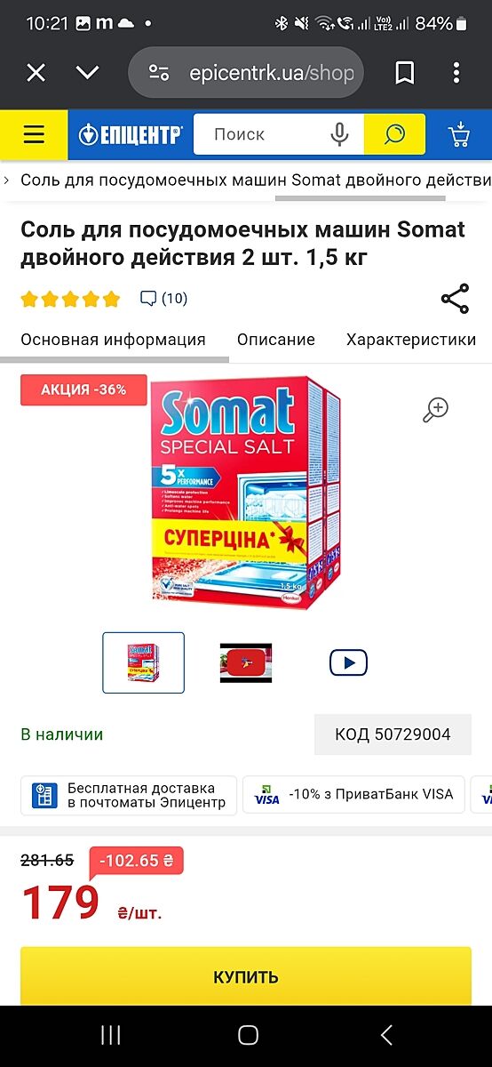Image resolution: width=492 pixels, height=1067 pixels.
Task: Start voice search with microphone icon
Action: 339,135
